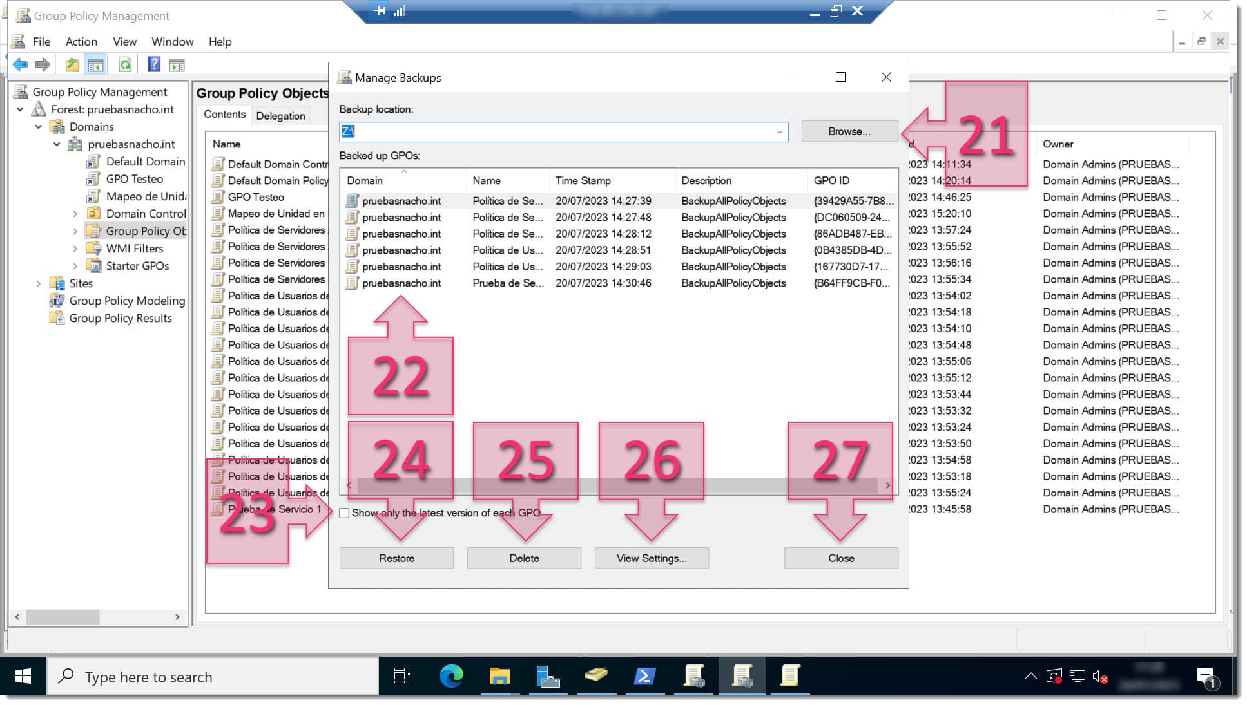Viewport: 1247px width, 705px height.
Task: Click the Group Policy Results node
Action: point(121,317)
